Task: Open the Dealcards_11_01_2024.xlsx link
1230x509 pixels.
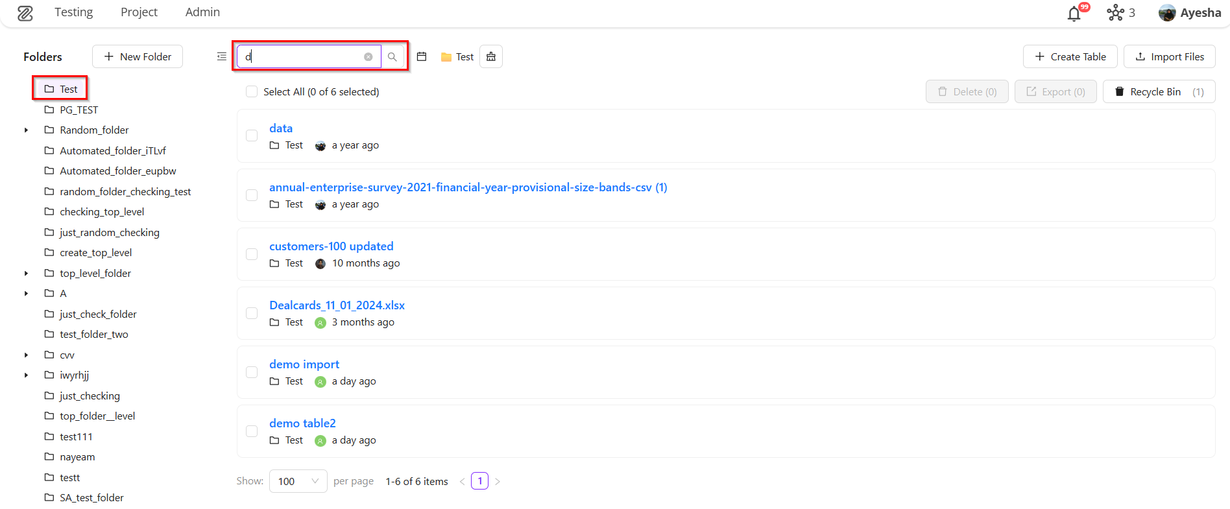Action: (x=337, y=305)
